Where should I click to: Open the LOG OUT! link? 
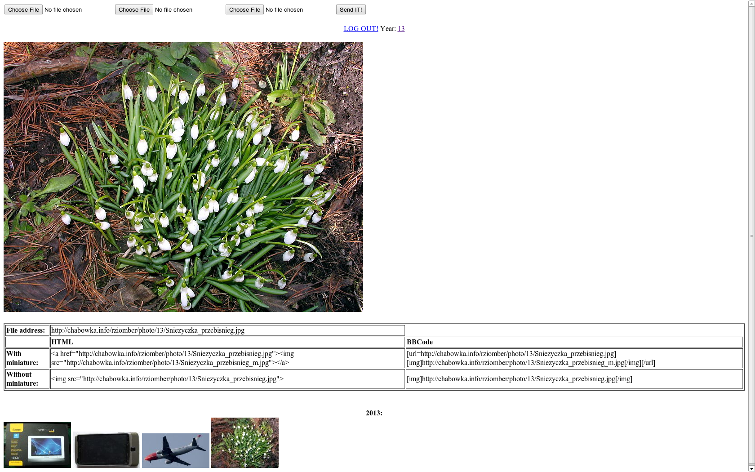pyautogui.click(x=360, y=28)
